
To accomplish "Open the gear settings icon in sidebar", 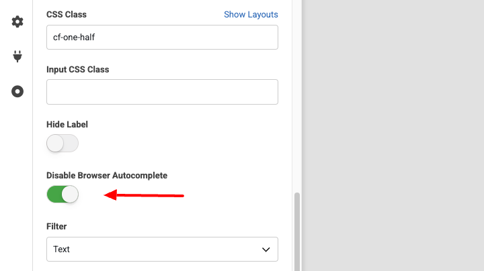I will click(17, 21).
